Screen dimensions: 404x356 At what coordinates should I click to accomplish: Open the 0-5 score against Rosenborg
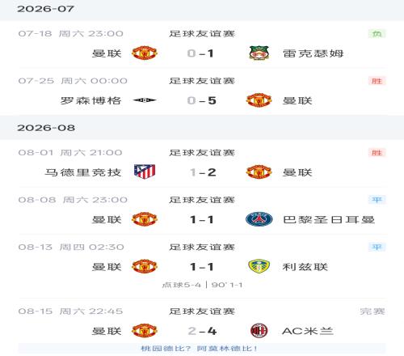tap(202, 100)
